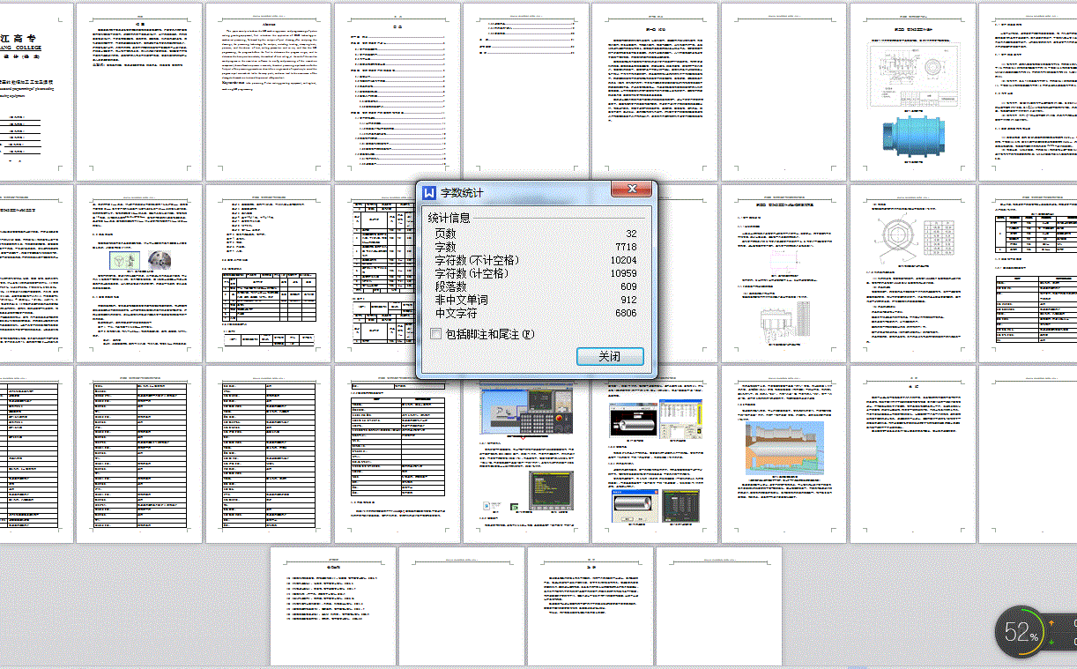
Task: Enable the 包括脚注和尾注 checkbox
Action: coord(435,334)
